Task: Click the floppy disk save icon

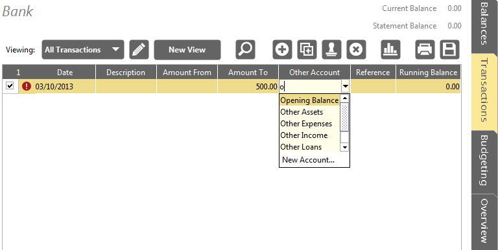Action: point(449,49)
